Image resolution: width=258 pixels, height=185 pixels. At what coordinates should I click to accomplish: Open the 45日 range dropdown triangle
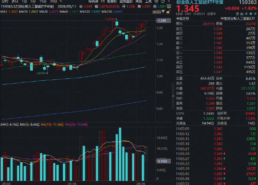pyautogui.click(x=163, y=11)
